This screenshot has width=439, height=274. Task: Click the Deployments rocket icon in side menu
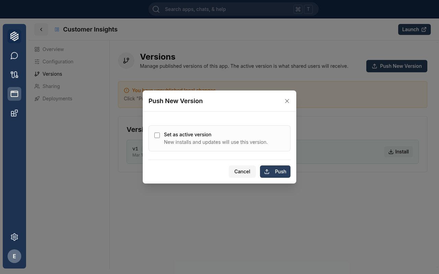(x=37, y=99)
